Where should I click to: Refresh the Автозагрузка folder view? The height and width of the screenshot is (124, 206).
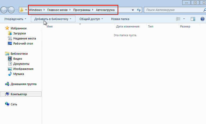(139, 10)
